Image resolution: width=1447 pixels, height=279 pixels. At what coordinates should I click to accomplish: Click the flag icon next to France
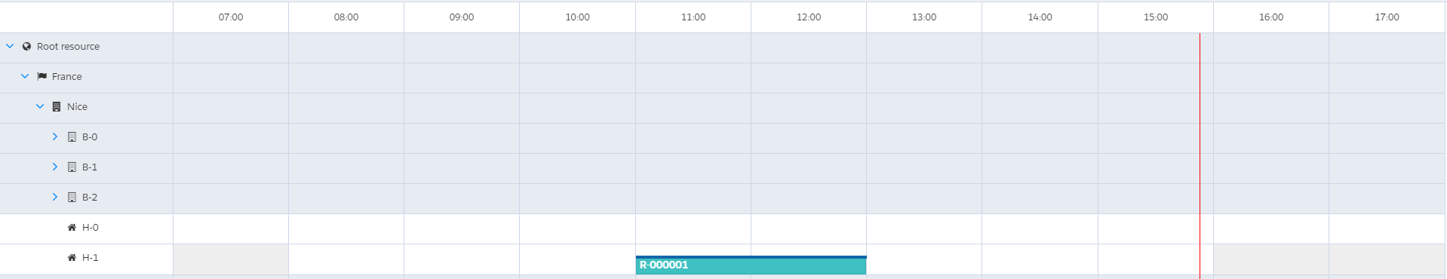tap(42, 77)
